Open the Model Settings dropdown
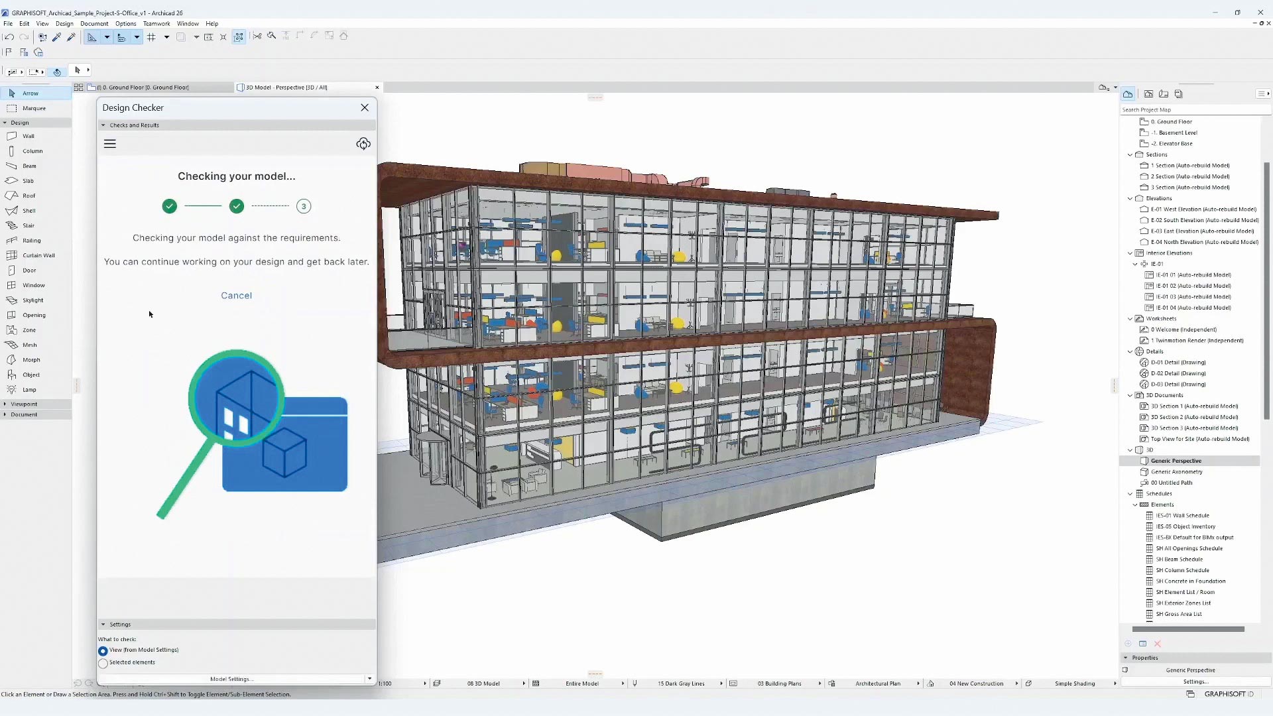 pyautogui.click(x=369, y=679)
